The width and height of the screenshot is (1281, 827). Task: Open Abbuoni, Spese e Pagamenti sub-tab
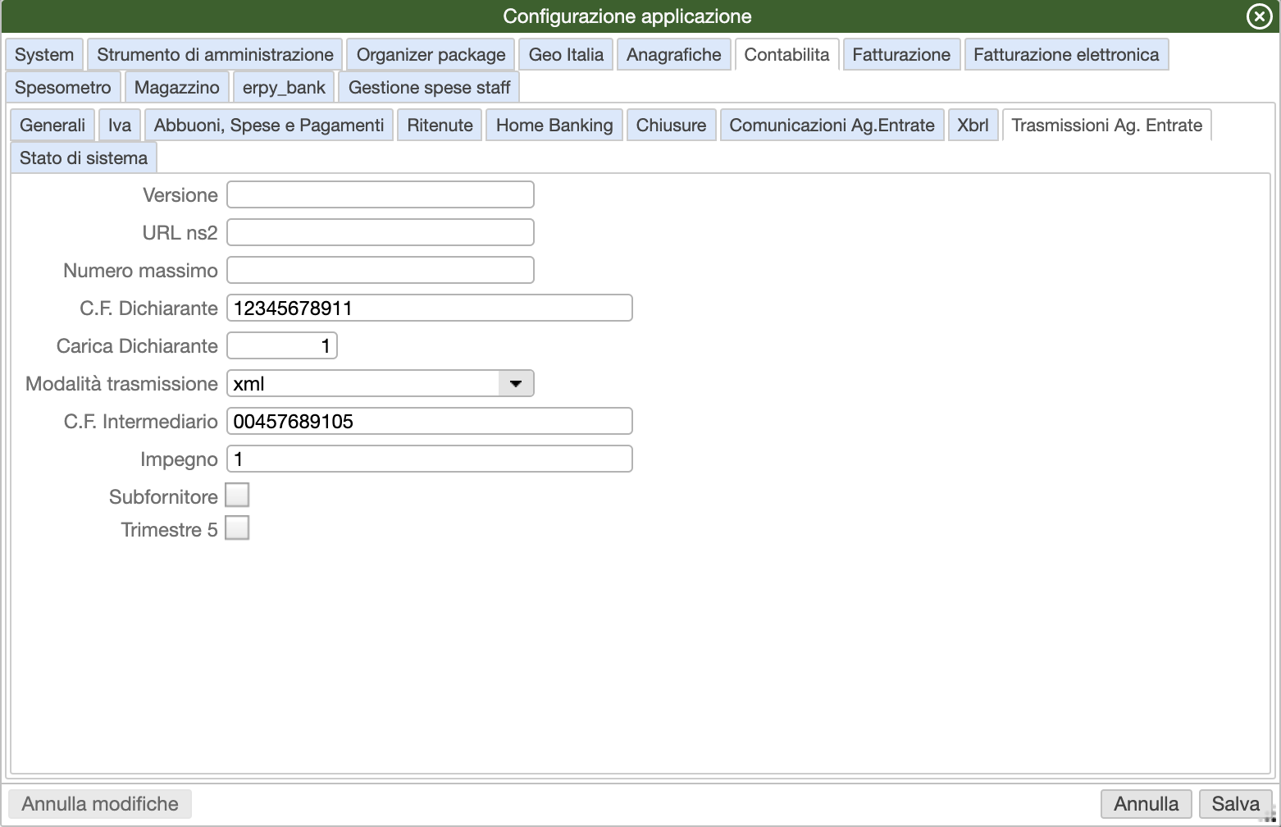(x=269, y=126)
